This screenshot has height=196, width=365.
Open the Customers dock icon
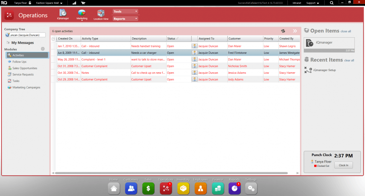coord(131,188)
